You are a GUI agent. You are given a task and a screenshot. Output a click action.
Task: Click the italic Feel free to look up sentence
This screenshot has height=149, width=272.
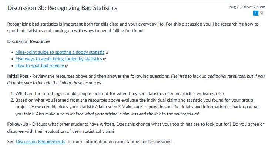tap(215, 76)
